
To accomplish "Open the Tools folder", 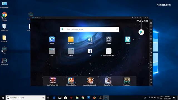I will click(52, 51).
